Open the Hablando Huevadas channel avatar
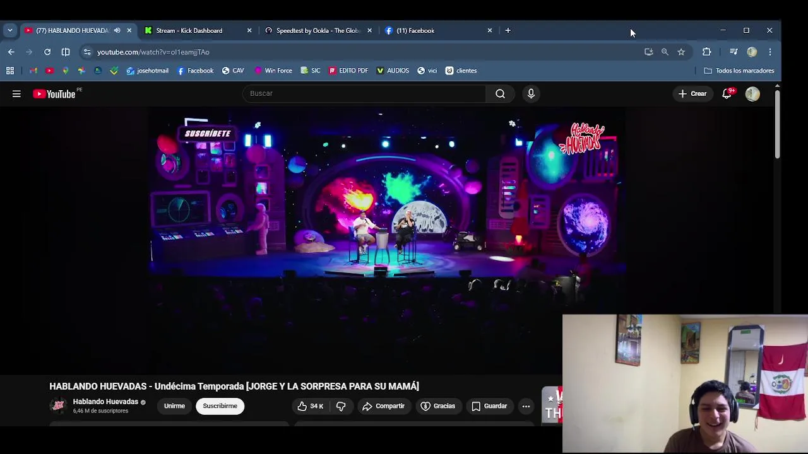This screenshot has height=454, width=808. 58,405
